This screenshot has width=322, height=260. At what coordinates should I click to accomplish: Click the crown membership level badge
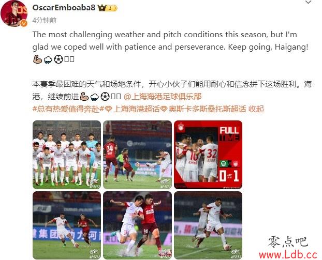(x=108, y=8)
